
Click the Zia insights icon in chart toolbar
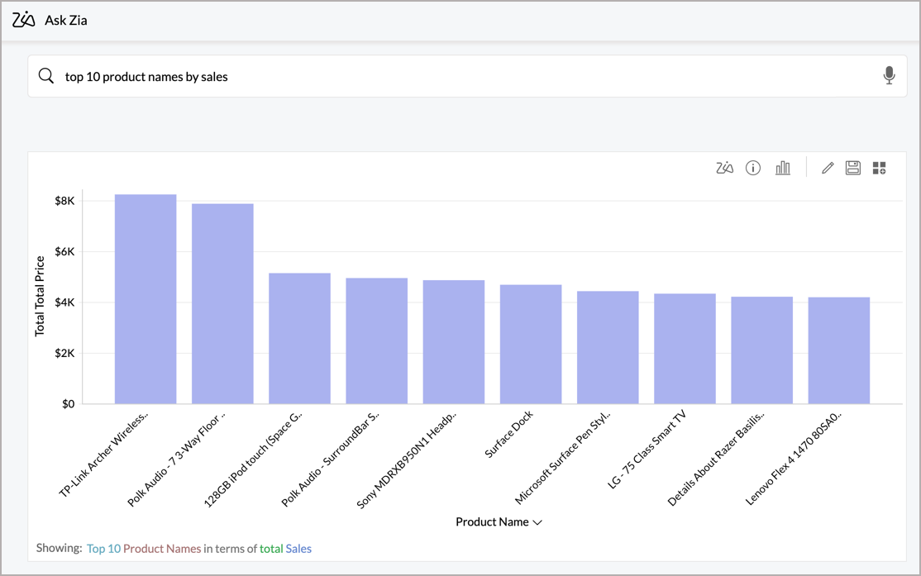[724, 169]
